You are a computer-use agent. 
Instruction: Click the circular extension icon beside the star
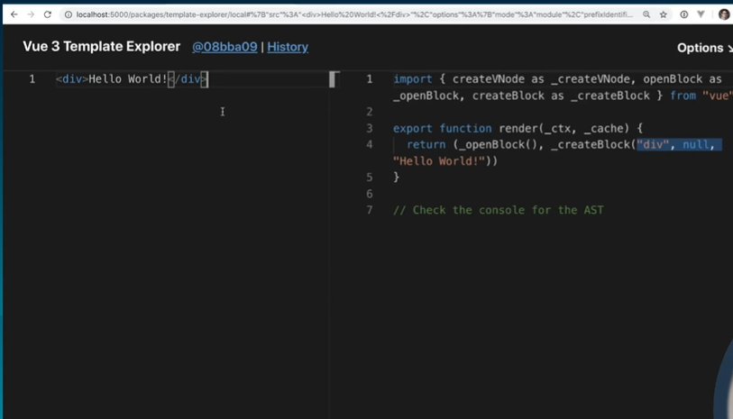[684, 14]
